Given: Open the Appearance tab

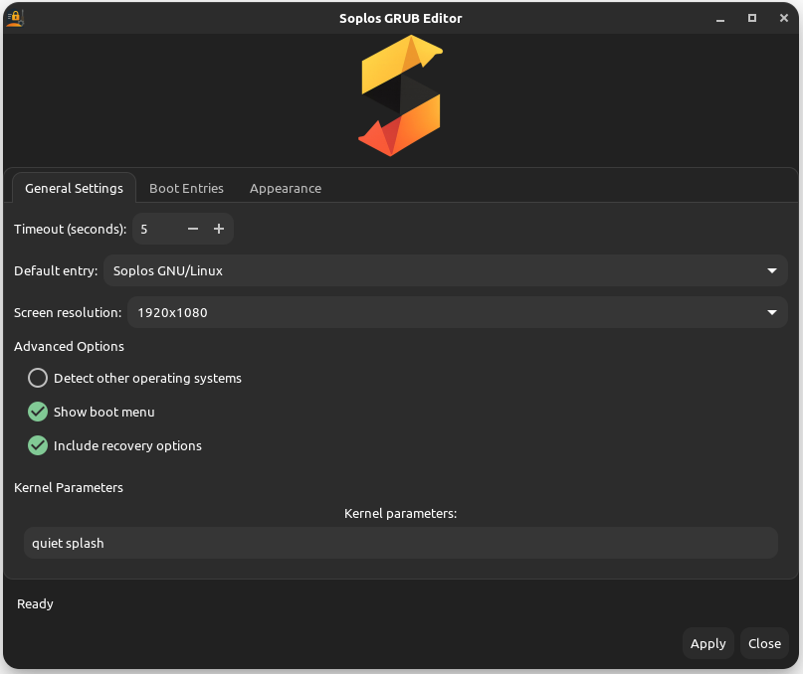Looking at the screenshot, I should click(286, 188).
